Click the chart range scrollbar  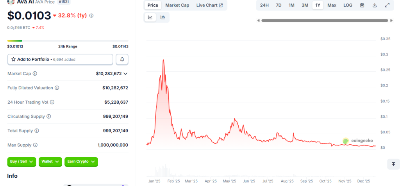(325, 20)
